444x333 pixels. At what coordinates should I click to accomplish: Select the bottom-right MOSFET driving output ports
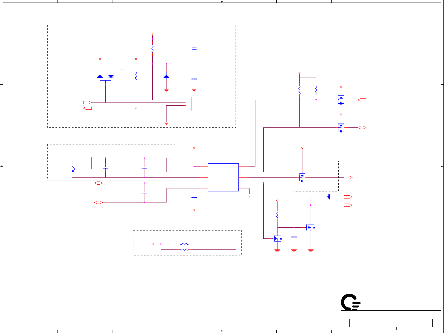311,227
